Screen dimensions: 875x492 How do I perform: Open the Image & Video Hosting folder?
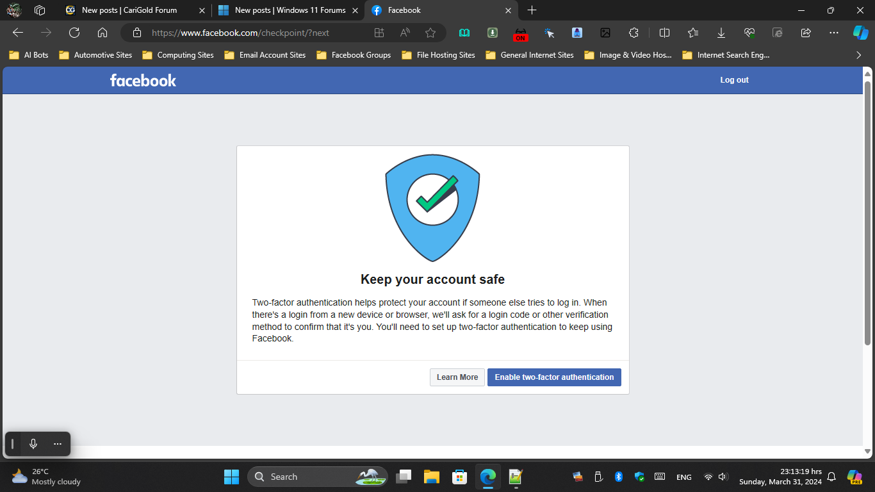[x=628, y=55]
